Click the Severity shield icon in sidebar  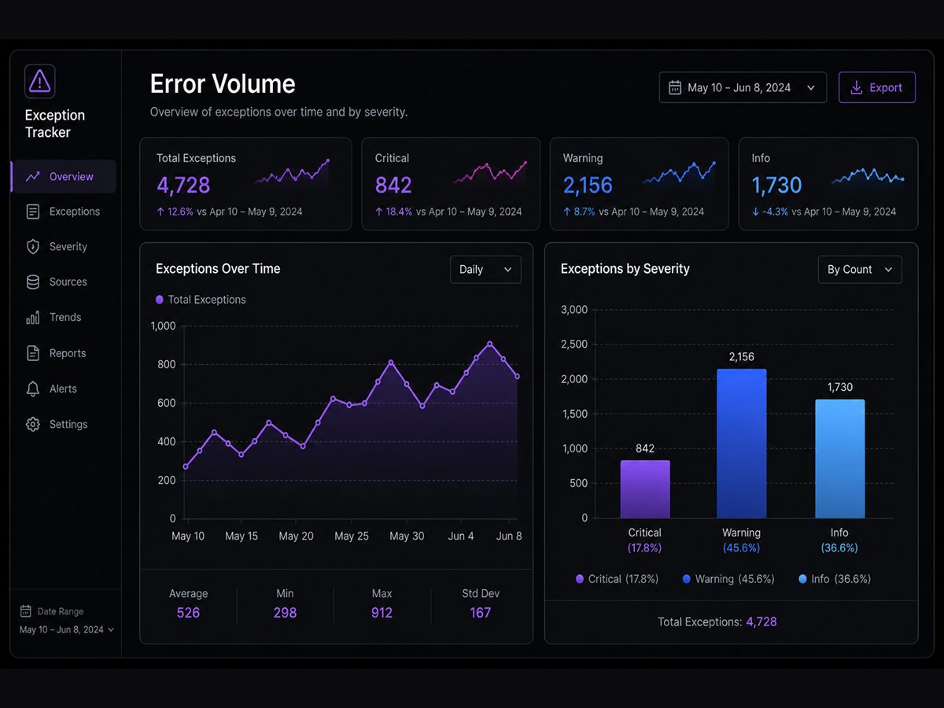(33, 247)
